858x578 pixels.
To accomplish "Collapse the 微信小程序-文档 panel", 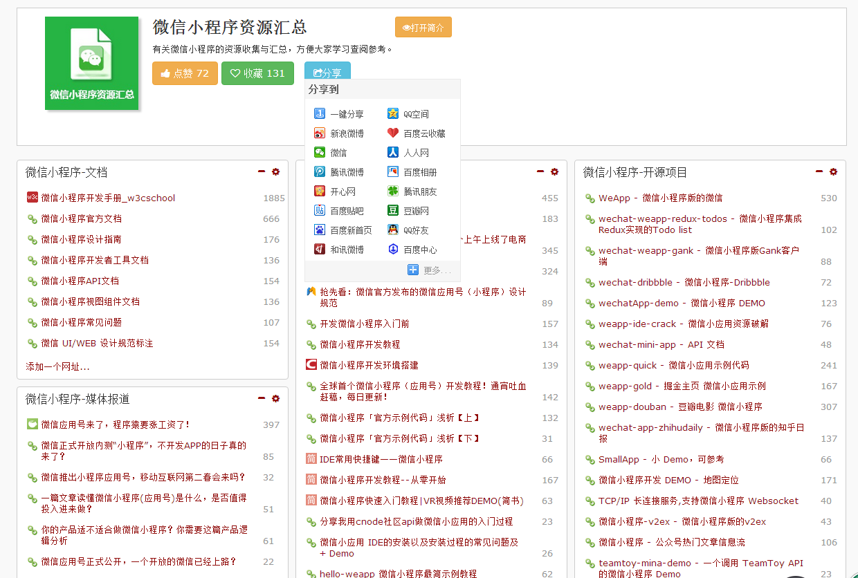I will 262,171.
